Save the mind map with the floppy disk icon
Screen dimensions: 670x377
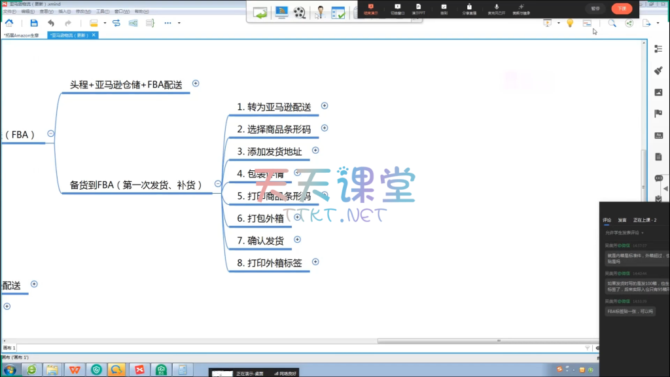[x=34, y=23]
